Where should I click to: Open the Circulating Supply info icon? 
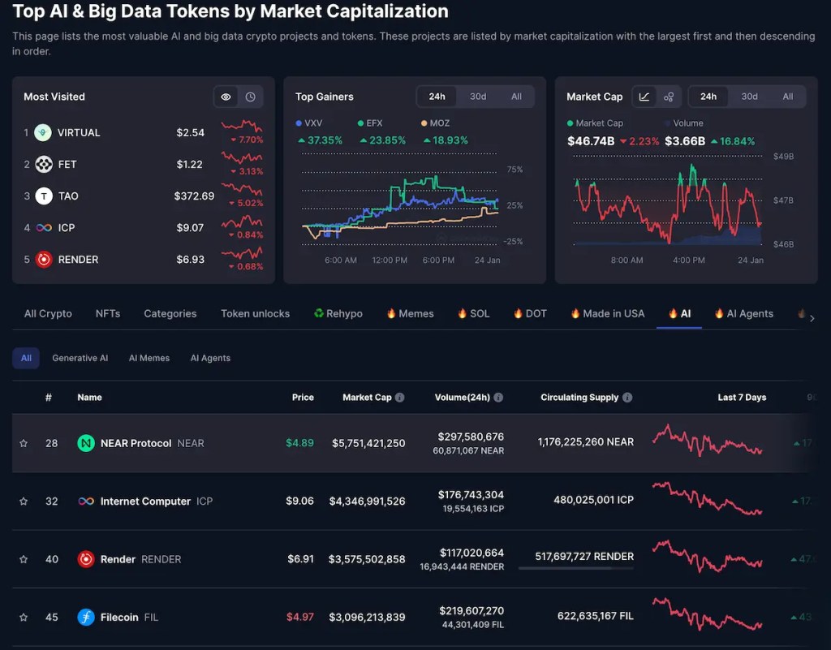(x=627, y=398)
